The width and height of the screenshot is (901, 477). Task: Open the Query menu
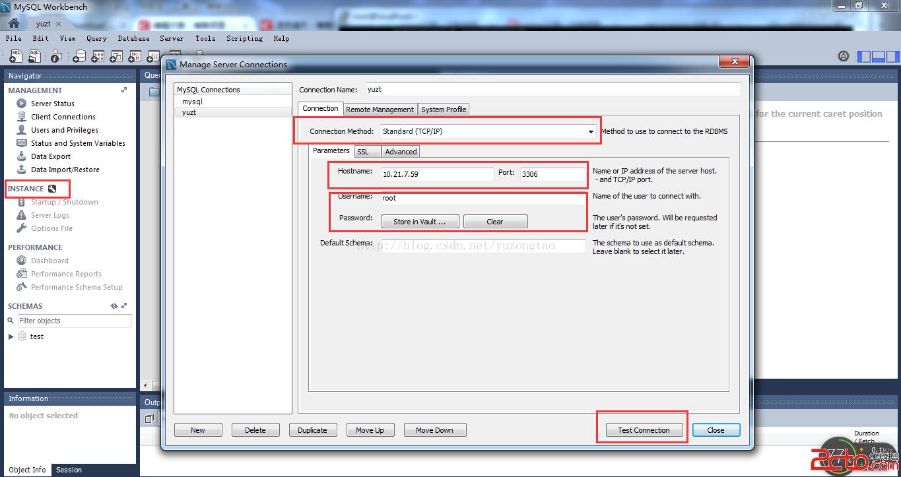(96, 38)
